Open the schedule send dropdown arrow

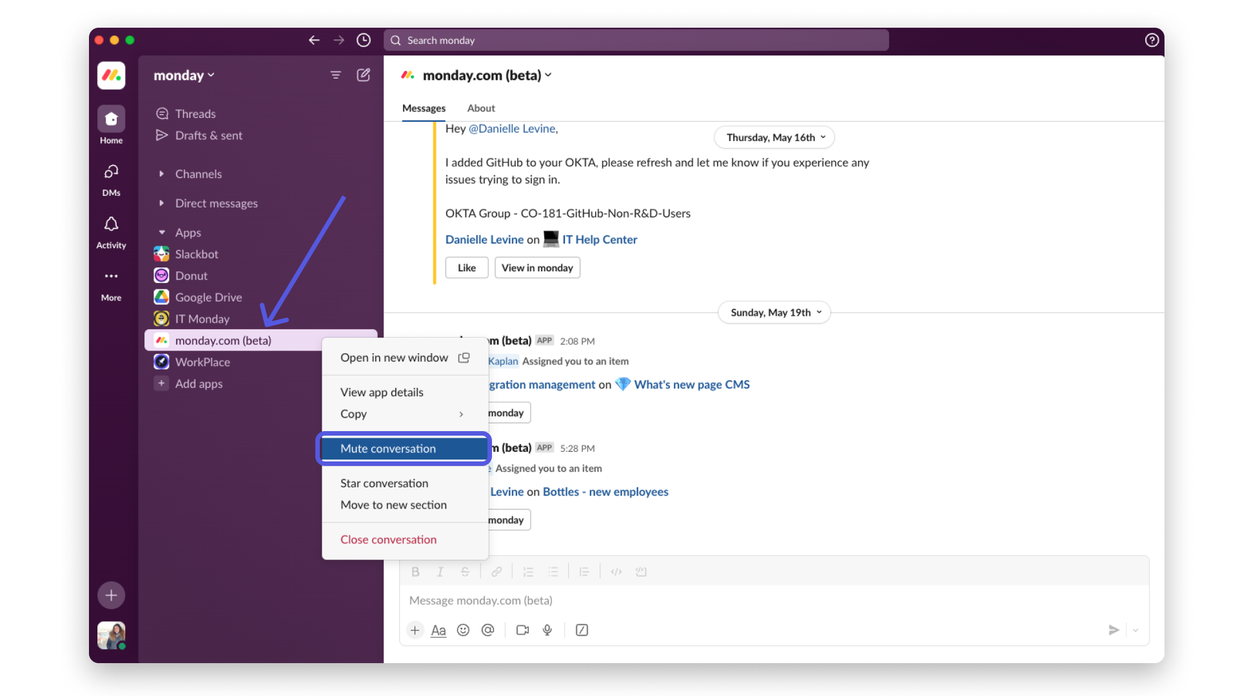pyautogui.click(x=1135, y=630)
